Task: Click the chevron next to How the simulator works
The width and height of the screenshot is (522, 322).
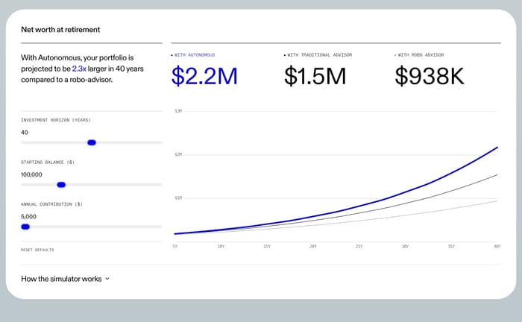Action: [107, 279]
